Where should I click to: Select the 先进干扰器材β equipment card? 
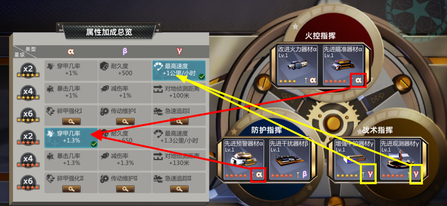coord(289,159)
